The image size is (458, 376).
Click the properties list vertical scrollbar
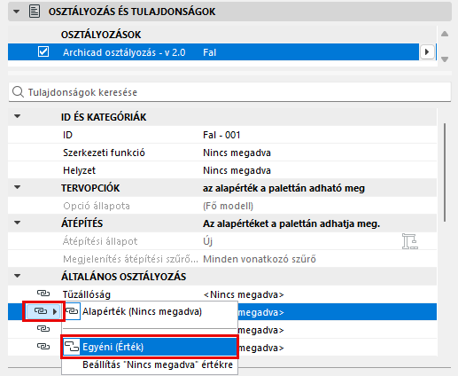445,173
